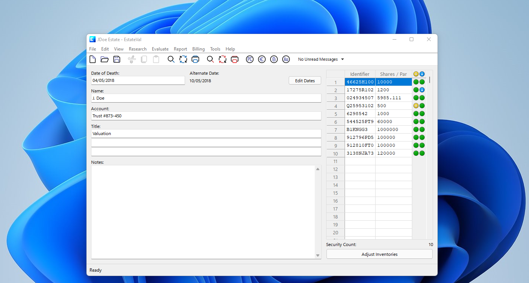
Task: Click the Account input field
Action: (206, 116)
